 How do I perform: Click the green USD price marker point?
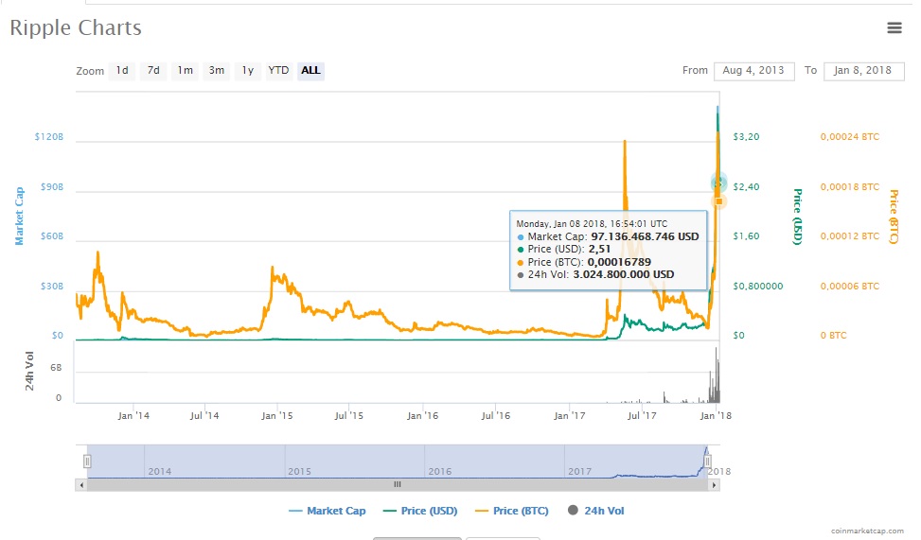718,183
